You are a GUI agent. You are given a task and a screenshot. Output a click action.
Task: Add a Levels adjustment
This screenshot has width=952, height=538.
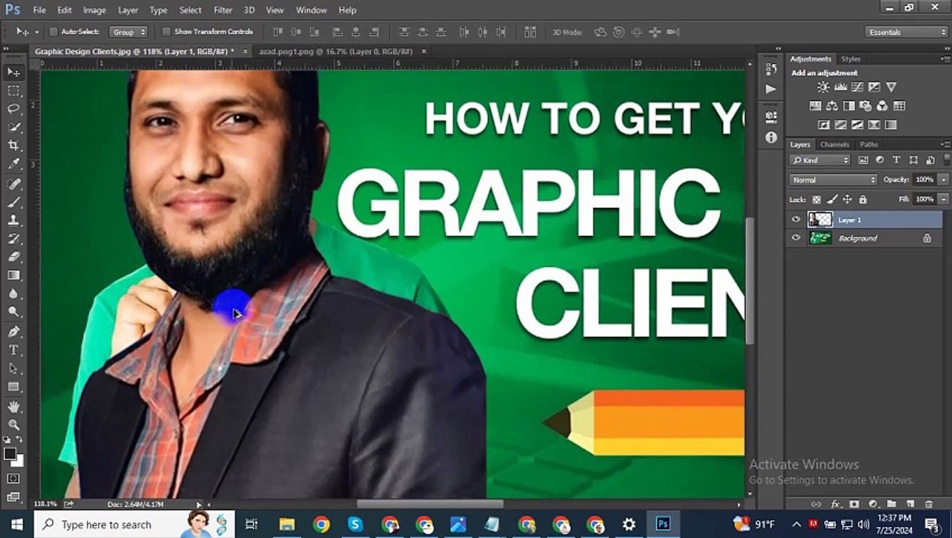click(840, 87)
